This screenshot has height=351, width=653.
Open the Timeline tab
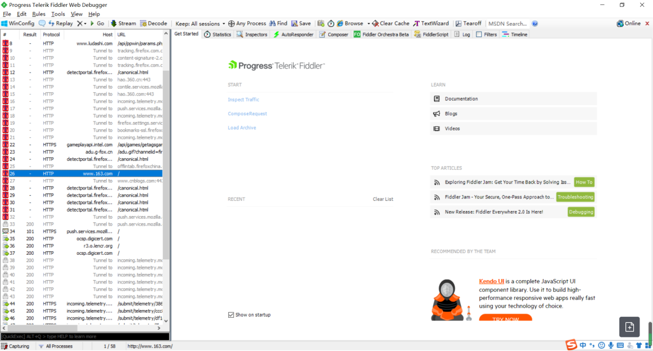click(515, 35)
